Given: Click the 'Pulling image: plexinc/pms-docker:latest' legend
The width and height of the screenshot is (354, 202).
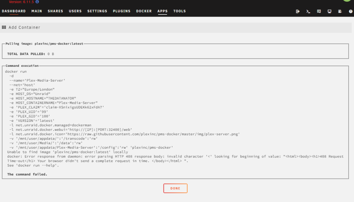Looking at the screenshot, I should click(x=44, y=44).
